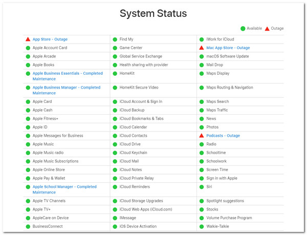Image resolution: width=307 pixels, height=235 pixels.
Task: Click the green status dot beside iCloud Backup
Action: pos(115,110)
